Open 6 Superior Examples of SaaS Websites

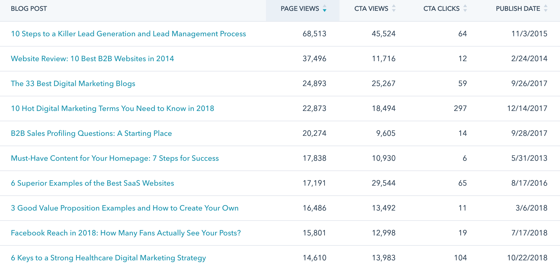92,183
